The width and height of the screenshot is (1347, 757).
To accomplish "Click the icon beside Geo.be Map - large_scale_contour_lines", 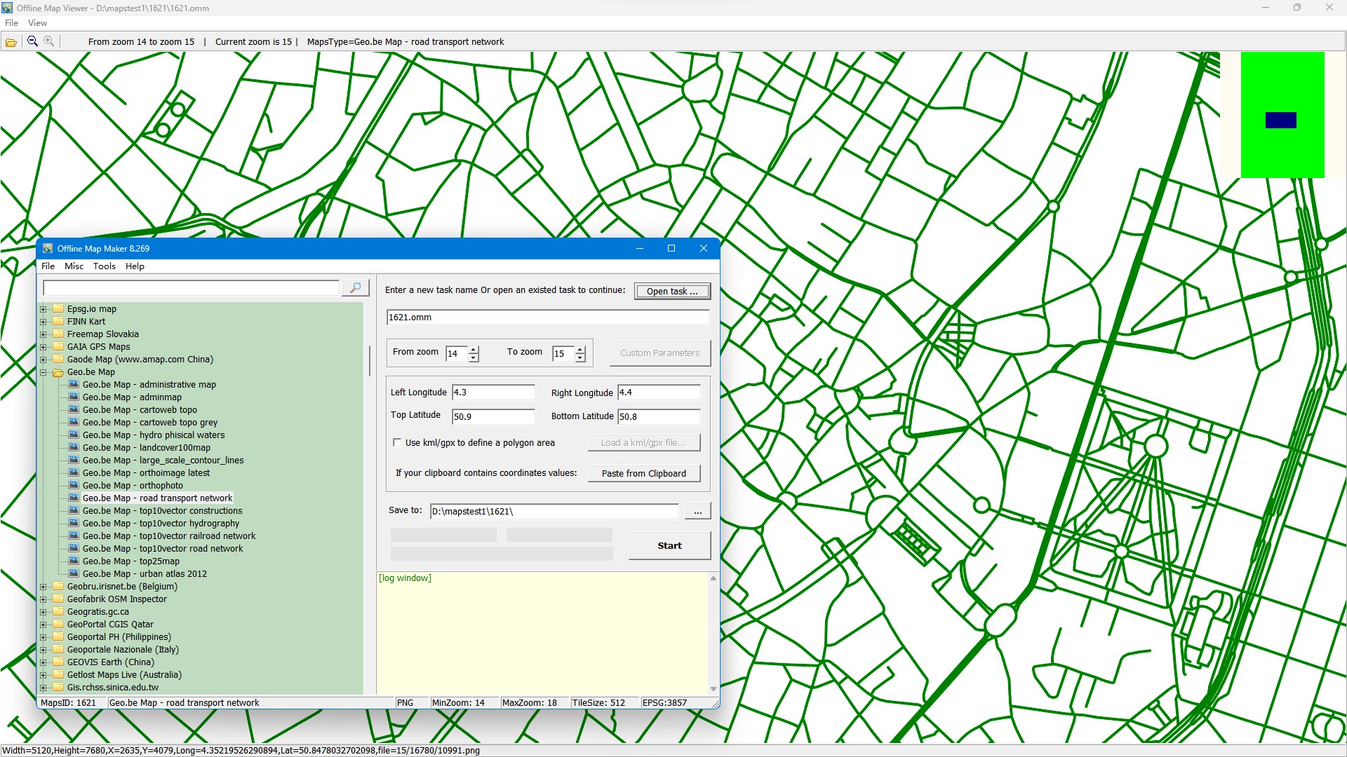I will [74, 460].
